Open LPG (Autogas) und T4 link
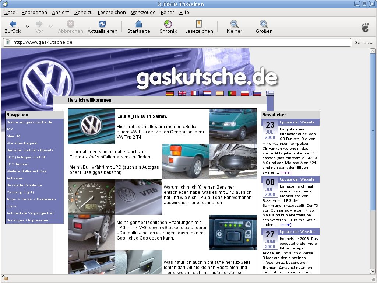 (26, 157)
